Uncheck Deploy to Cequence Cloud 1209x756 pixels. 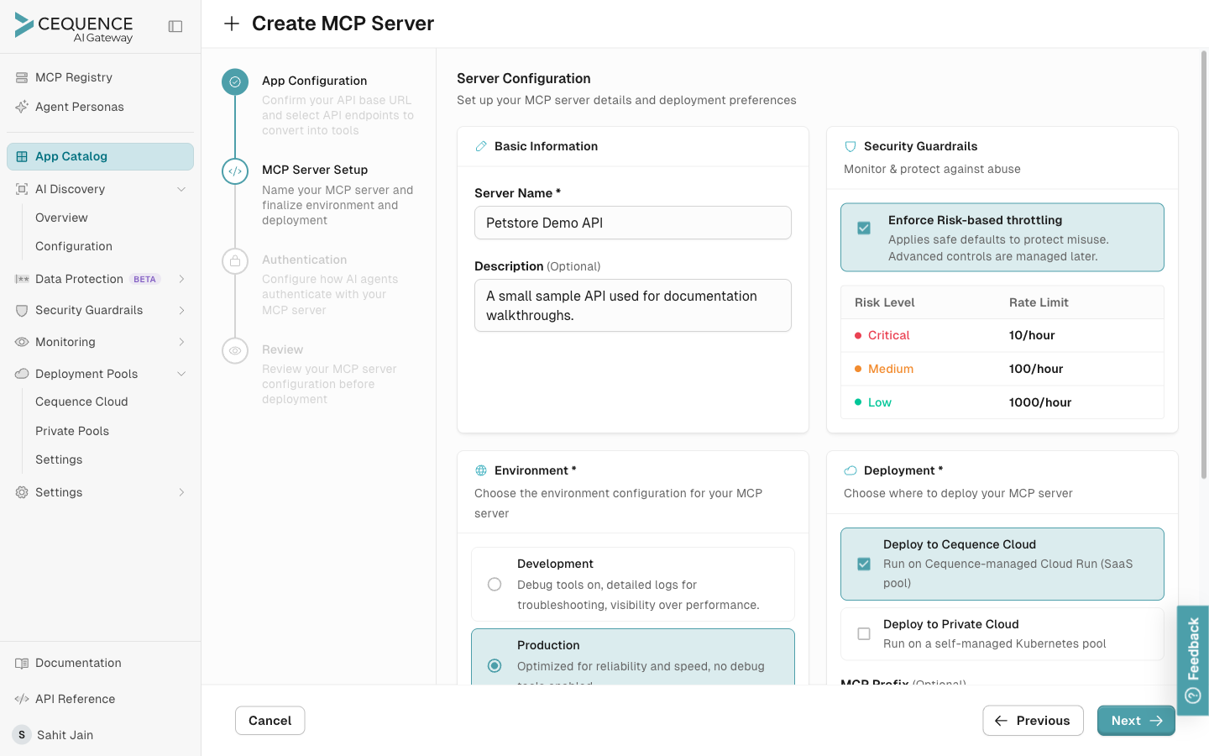click(x=864, y=564)
